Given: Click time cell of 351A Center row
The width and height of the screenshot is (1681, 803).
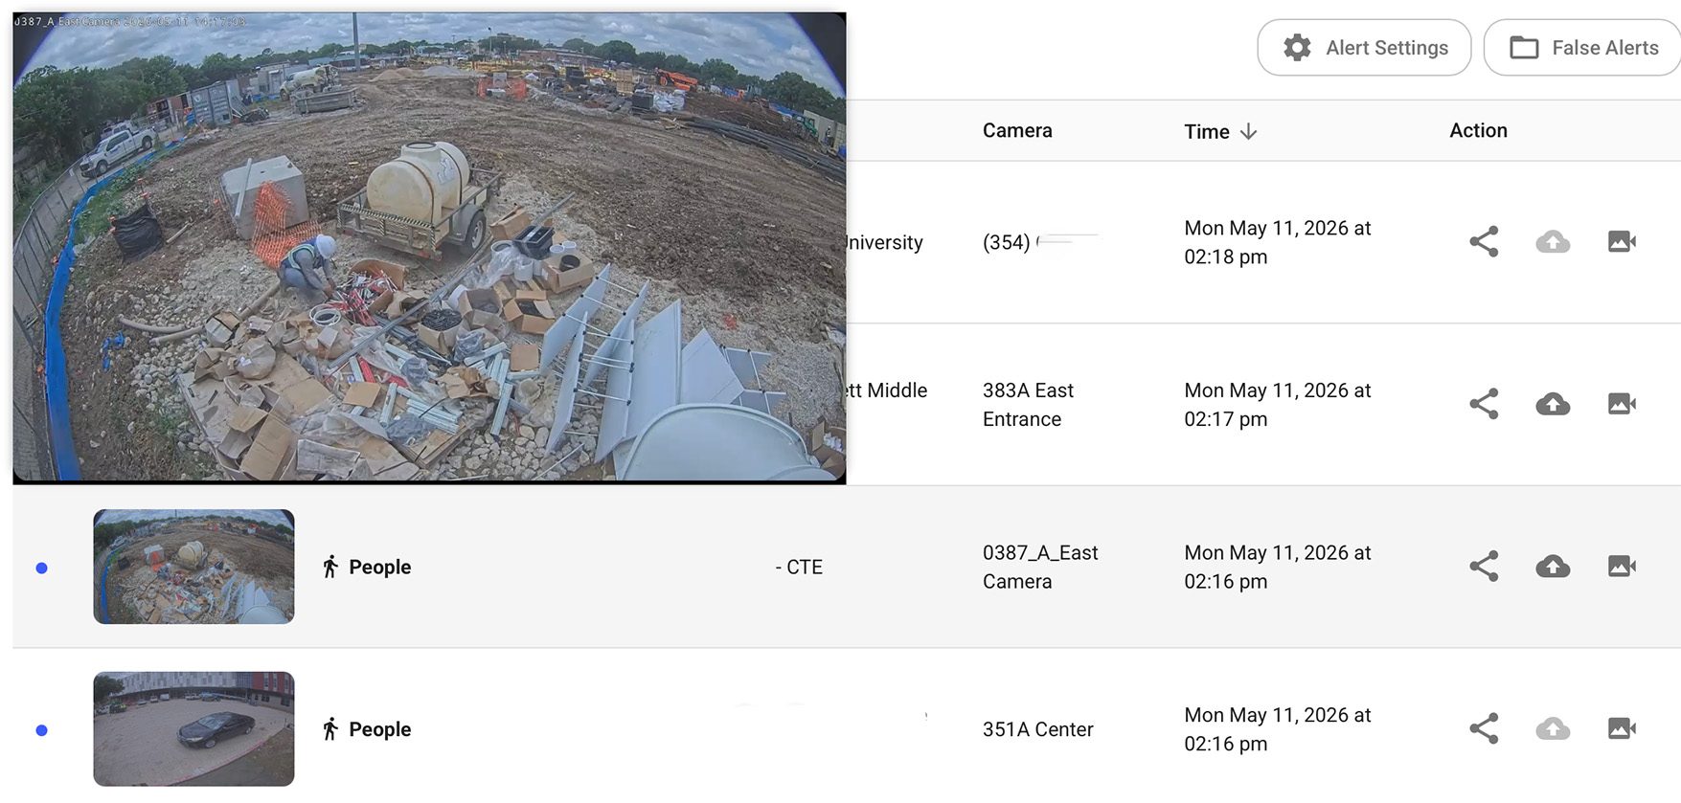Looking at the screenshot, I should (x=1278, y=729).
